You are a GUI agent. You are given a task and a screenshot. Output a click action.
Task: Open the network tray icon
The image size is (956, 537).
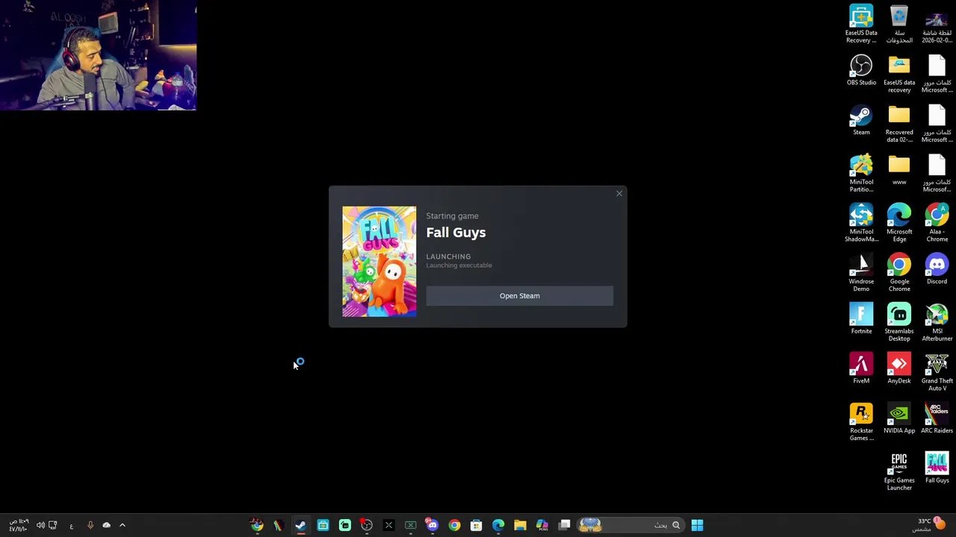point(53,525)
